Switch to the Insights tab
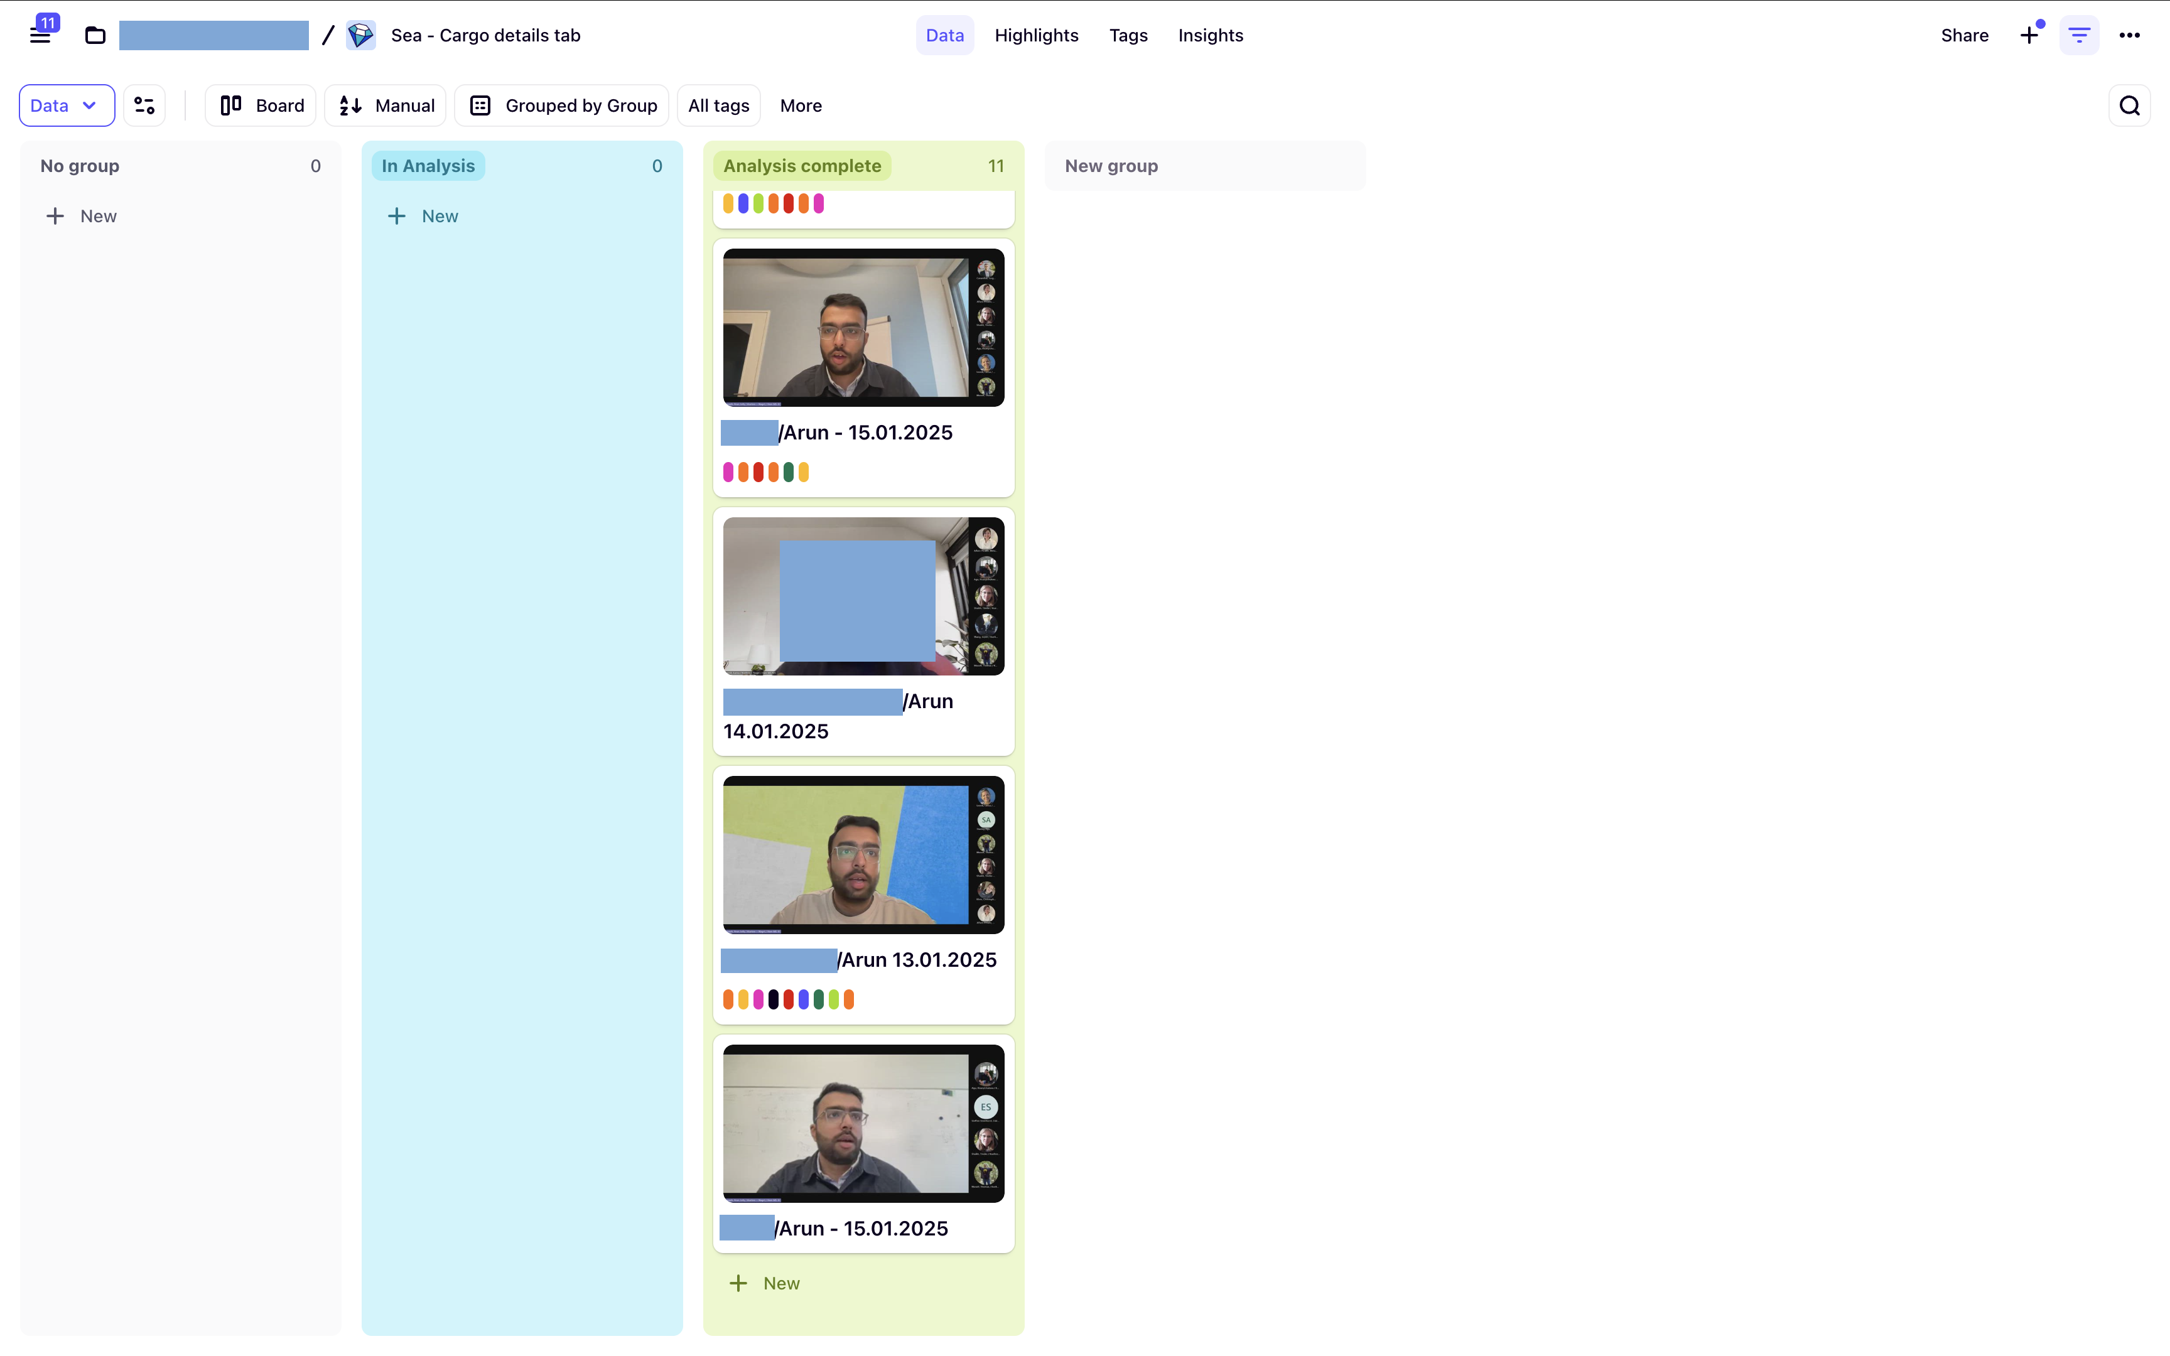The width and height of the screenshot is (2170, 1356). pos(1211,36)
